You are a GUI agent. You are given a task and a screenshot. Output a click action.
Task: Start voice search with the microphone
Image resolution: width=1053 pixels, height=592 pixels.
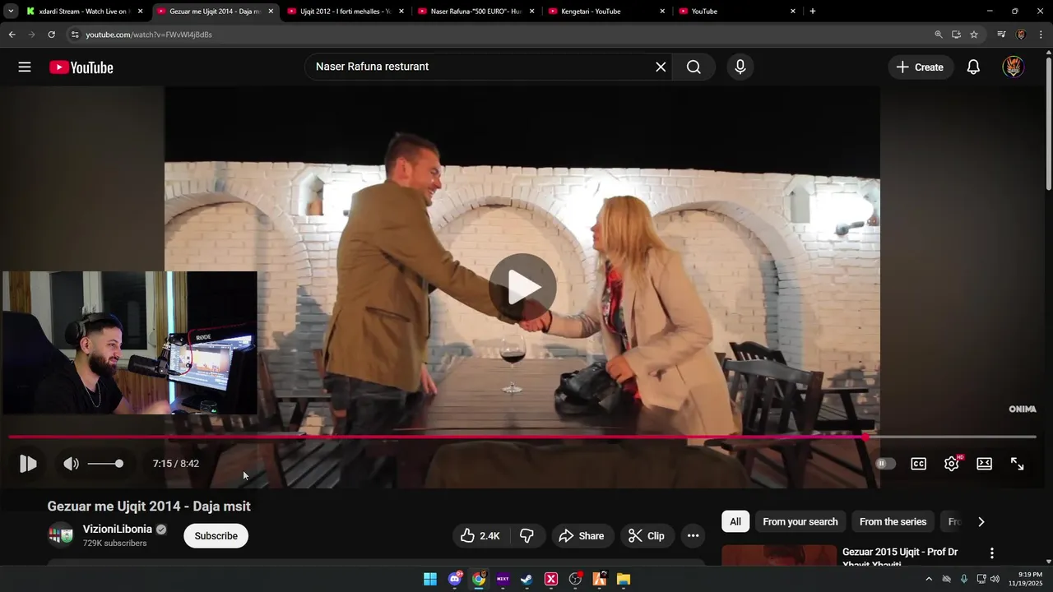pos(740,67)
